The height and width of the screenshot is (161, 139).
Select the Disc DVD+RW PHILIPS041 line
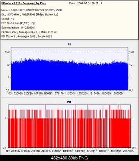click(x=30, y=15)
